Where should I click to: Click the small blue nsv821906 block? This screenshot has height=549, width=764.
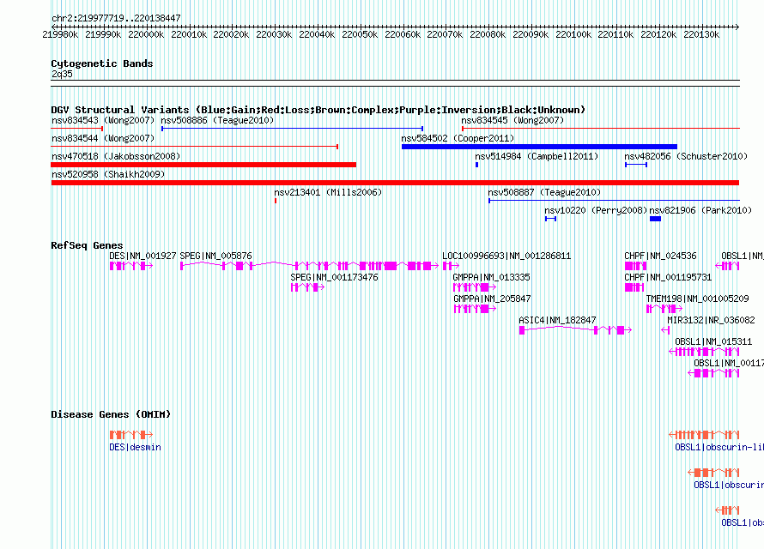point(655,219)
